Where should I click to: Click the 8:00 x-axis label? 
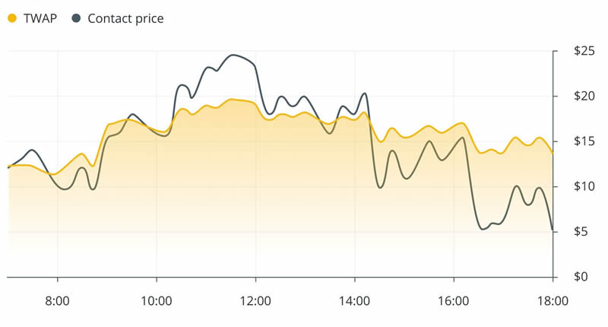click(58, 300)
